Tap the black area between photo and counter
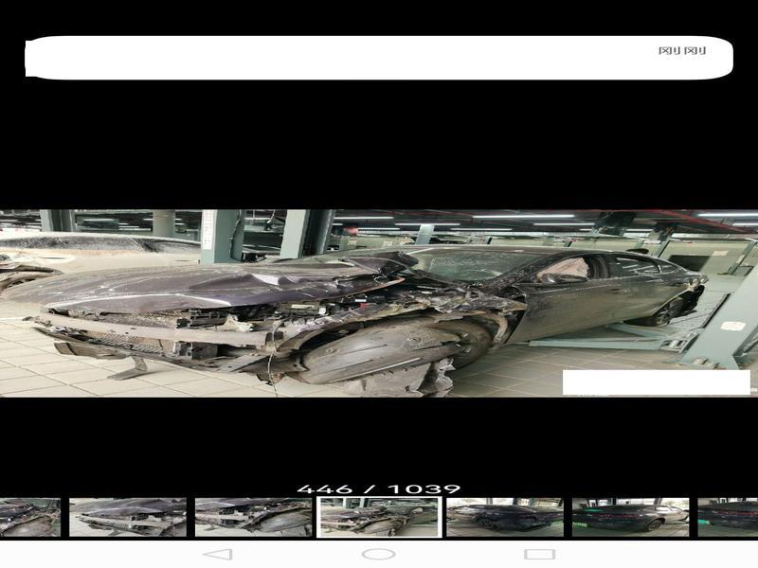The image size is (758, 568). point(379,440)
